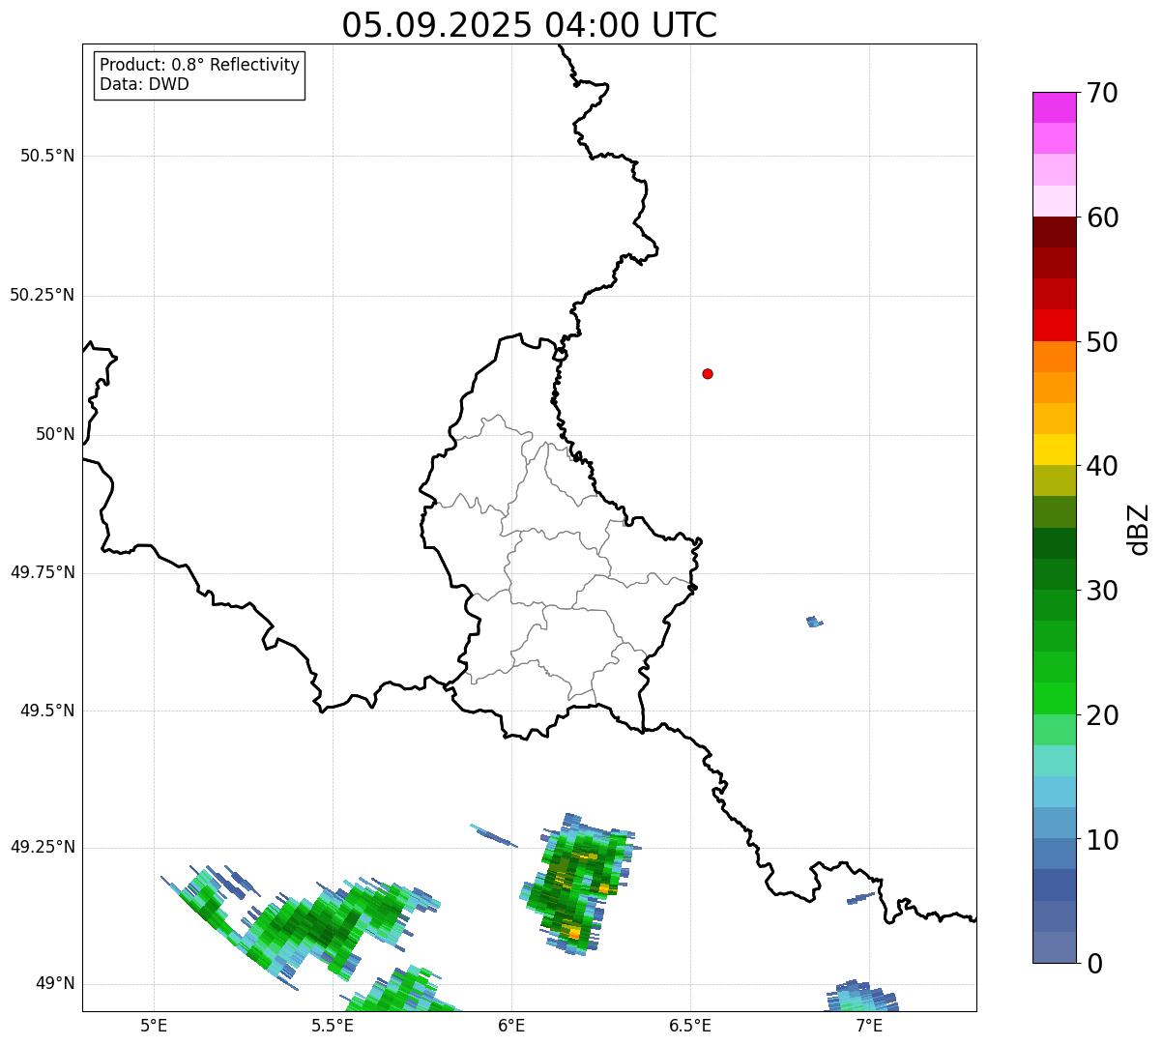1162x1045 pixels.
Task: Click the thin blue echo streak near 6°E
Action: (x=494, y=835)
